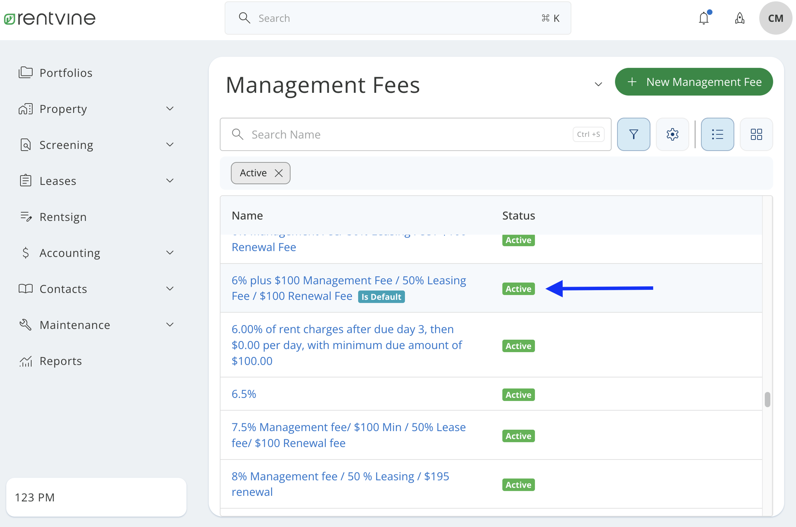Click the New Management Fee button
796x527 pixels.
(x=693, y=82)
